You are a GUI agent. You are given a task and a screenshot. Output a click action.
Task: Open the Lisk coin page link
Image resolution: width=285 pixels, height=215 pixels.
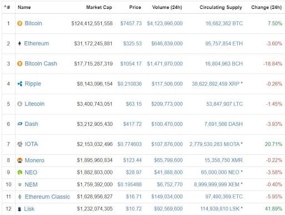click(29, 209)
